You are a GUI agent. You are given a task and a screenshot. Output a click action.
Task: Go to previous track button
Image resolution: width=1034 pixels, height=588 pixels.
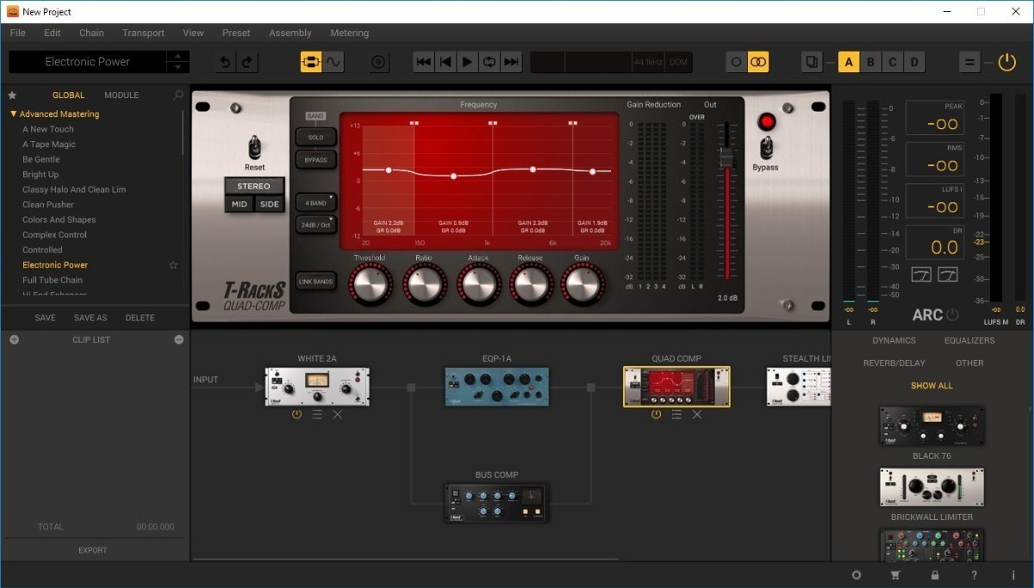445,62
